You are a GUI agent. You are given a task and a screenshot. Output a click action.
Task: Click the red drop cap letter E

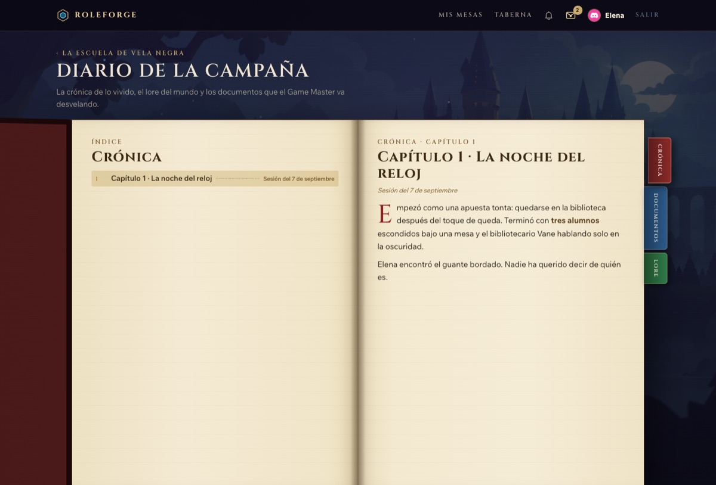click(385, 214)
